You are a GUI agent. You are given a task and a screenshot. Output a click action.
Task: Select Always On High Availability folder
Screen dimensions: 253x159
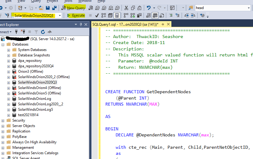coord(34,142)
